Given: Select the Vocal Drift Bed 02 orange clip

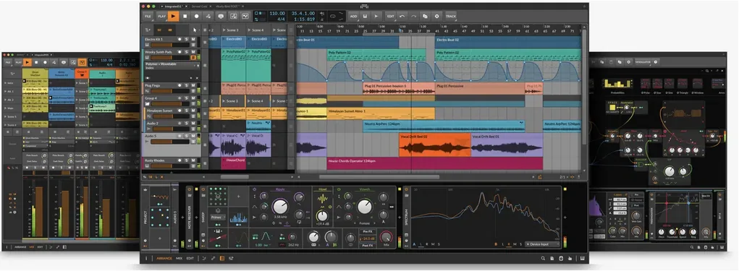Looking at the screenshot, I should coord(434,145).
